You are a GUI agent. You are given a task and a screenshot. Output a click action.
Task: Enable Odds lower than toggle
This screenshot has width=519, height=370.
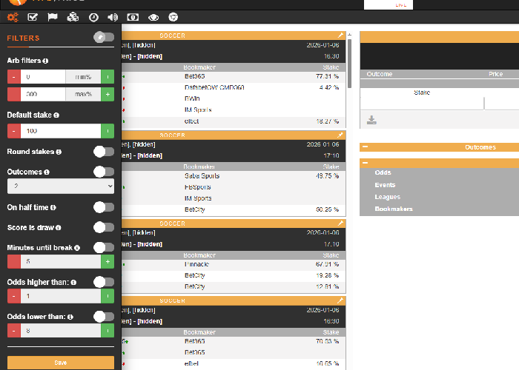(x=104, y=316)
